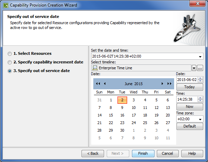The height and width of the screenshot is (162, 208).
Task: Open timeline browse ellipsis button
Action: pyautogui.click(x=200, y=68)
